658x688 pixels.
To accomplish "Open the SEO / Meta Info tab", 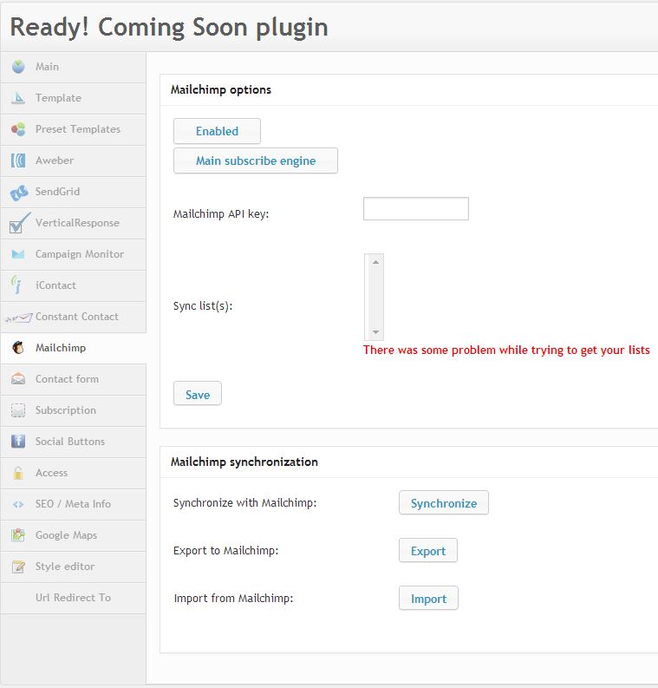I will point(73,504).
